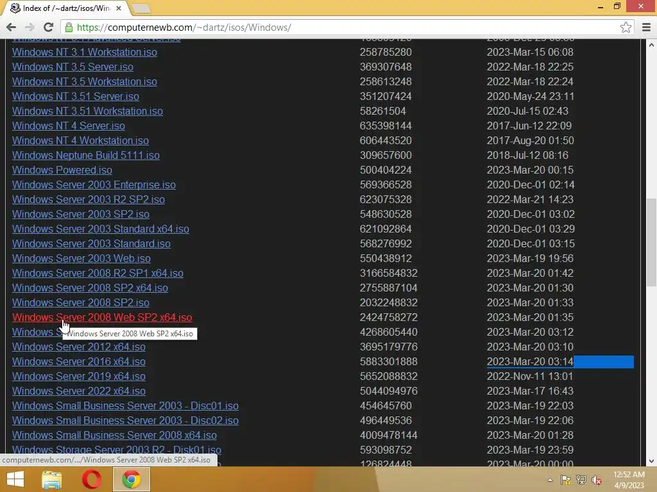Image resolution: width=657 pixels, height=492 pixels.
Task: Select file size 4009478144
Action: point(388,435)
